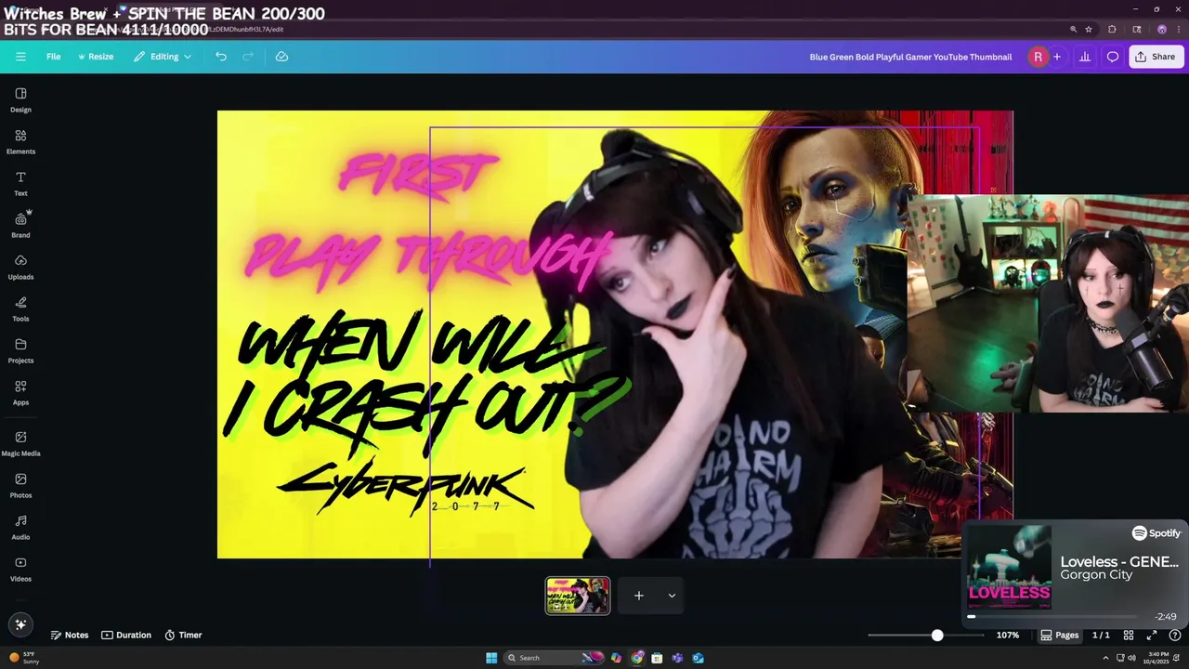Viewport: 1189px width, 669px height.
Task: Open the weather widget 53°F Sunny
Action: coord(24,658)
